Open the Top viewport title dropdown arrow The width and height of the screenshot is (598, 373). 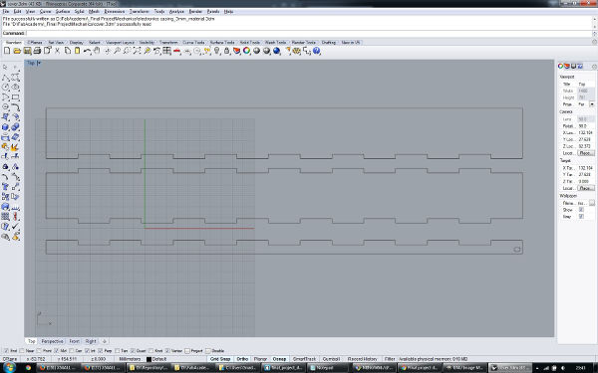coord(39,63)
